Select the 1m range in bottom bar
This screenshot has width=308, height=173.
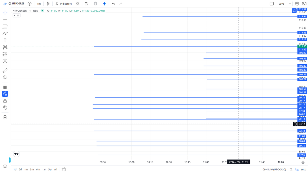click(26, 169)
